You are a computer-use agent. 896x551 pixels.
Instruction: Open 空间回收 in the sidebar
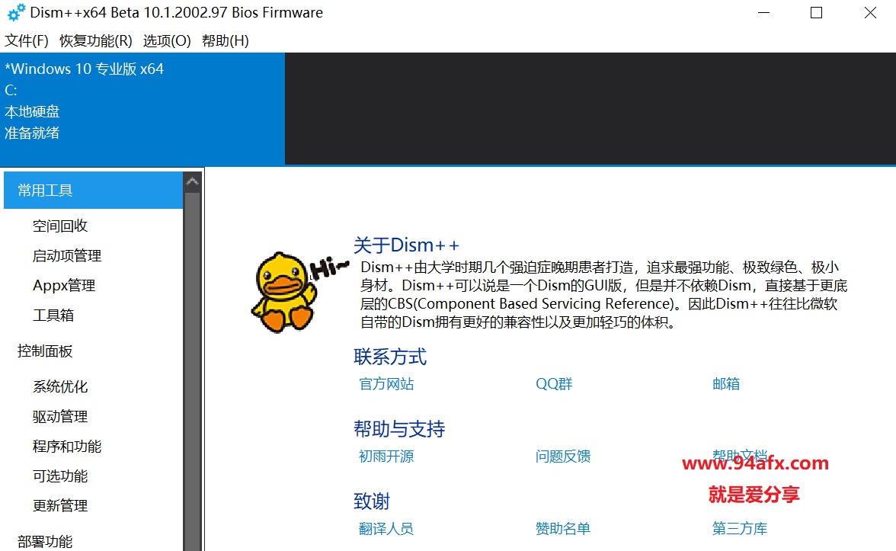tap(60, 226)
